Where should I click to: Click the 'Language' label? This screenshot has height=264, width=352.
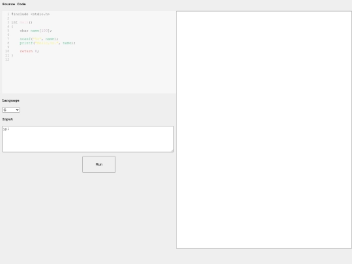pyautogui.click(x=11, y=100)
